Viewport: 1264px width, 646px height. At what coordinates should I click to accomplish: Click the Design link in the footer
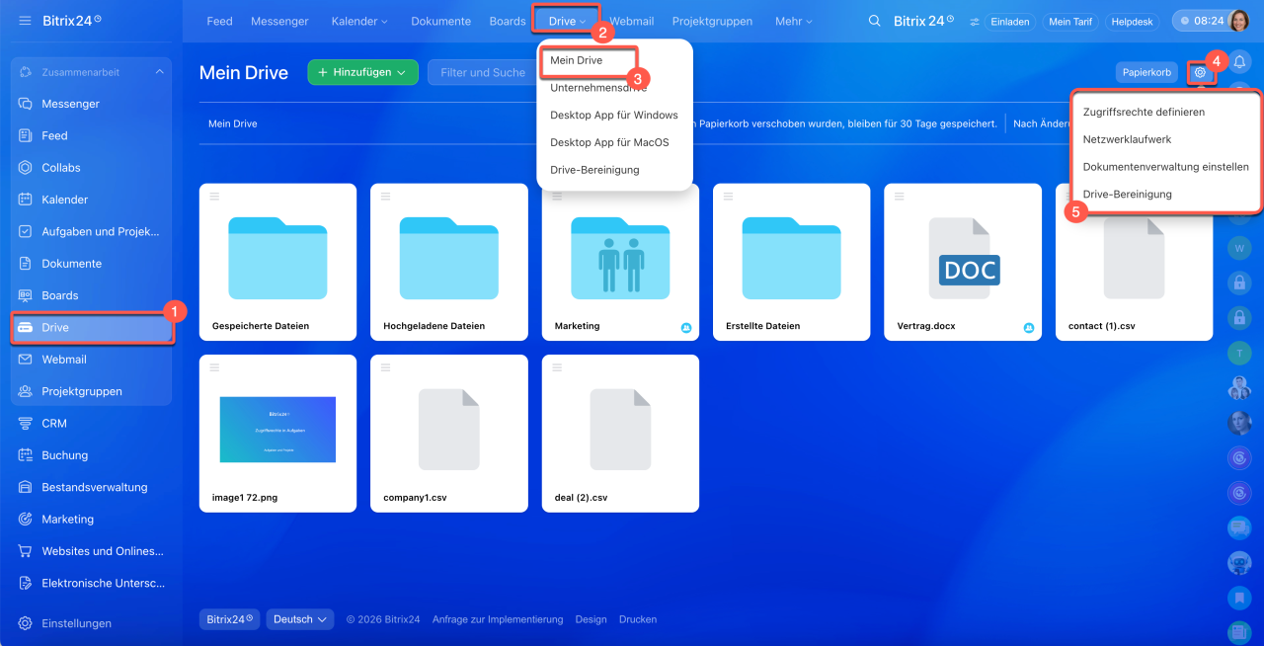point(591,619)
